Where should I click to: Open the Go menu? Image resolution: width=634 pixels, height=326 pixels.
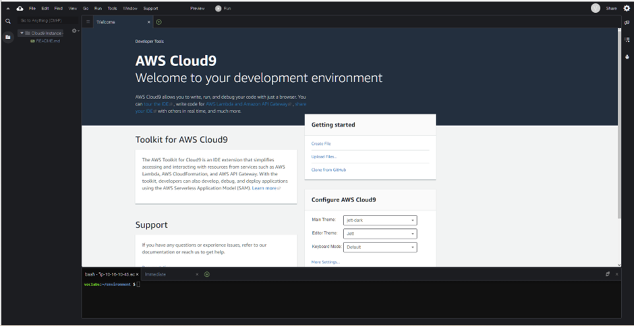pyautogui.click(x=86, y=9)
